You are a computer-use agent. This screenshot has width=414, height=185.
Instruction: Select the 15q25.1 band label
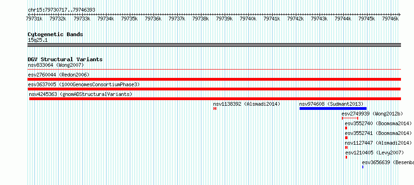tap(38, 40)
